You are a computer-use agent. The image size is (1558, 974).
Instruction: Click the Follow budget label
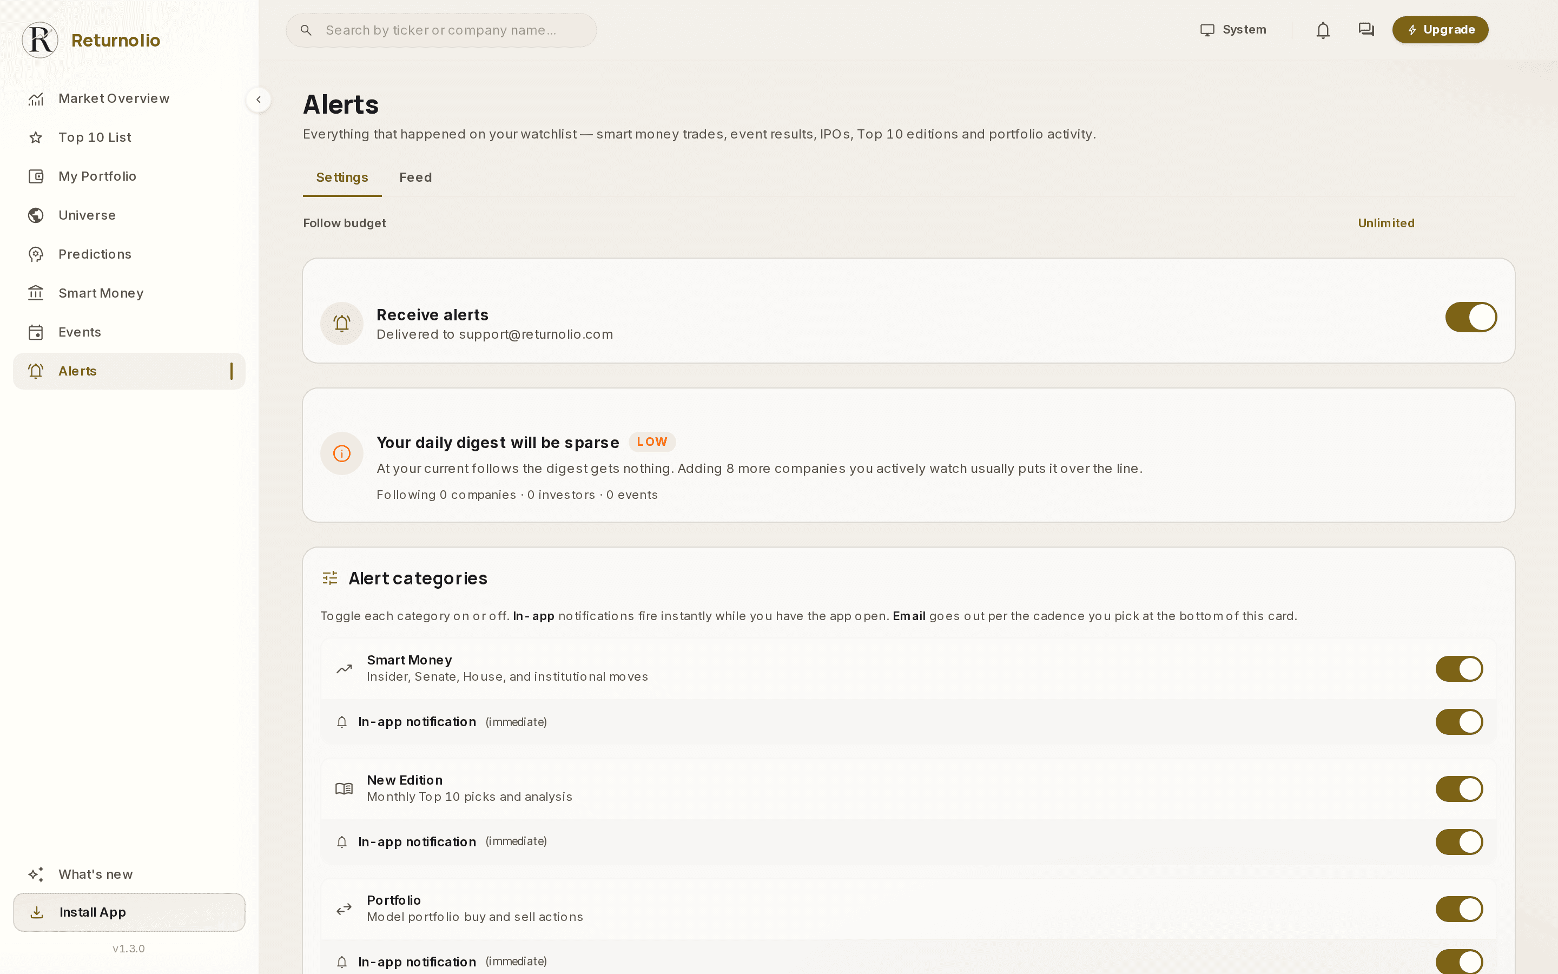[345, 223]
